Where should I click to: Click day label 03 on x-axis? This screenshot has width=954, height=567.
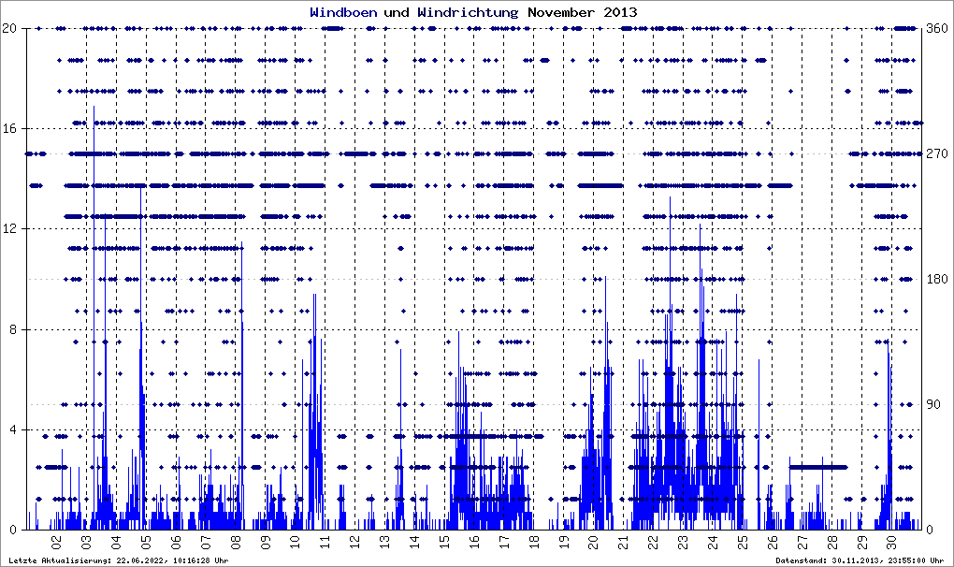point(86,542)
